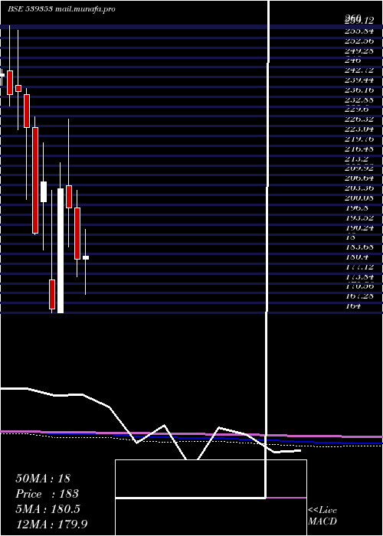Click the 200.08 price axis label
The width and height of the screenshot is (383, 536).
coord(358,198)
